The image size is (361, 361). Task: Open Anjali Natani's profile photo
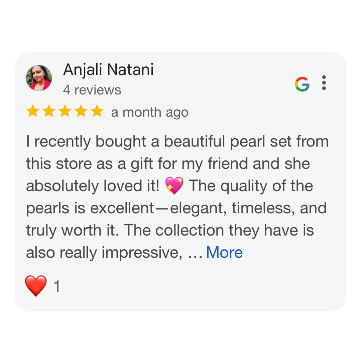[x=39, y=78]
